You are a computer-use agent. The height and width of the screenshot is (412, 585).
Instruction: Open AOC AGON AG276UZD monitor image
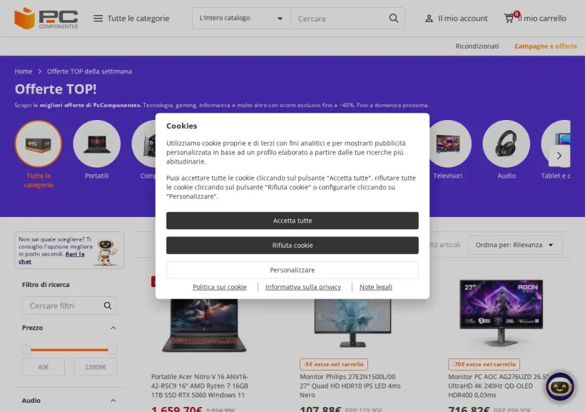[501, 313]
